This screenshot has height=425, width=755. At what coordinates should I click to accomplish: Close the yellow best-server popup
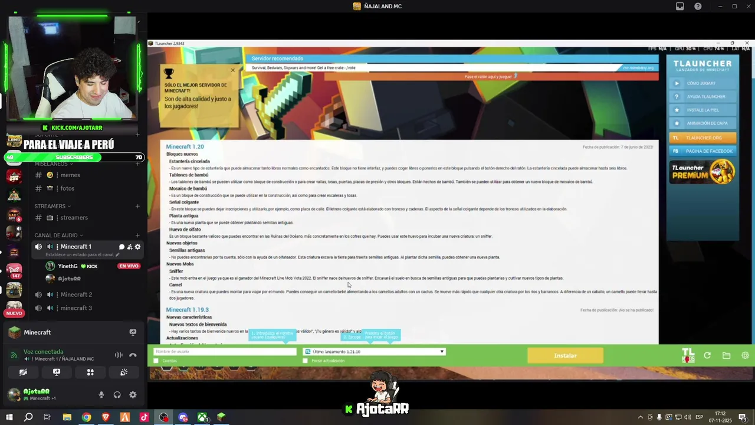(233, 70)
